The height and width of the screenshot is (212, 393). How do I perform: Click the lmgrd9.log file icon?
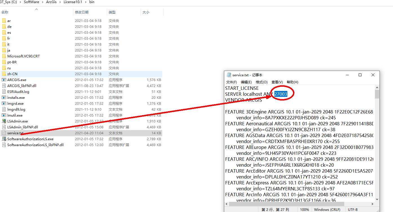4,109
